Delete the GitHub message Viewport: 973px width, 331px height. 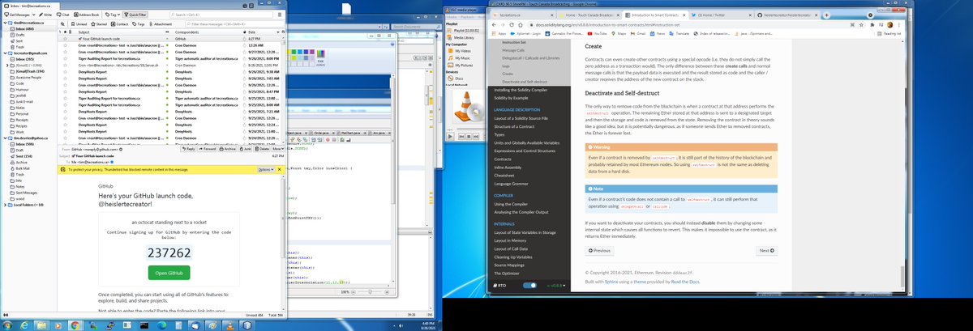click(x=262, y=150)
